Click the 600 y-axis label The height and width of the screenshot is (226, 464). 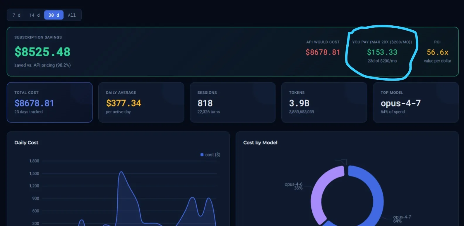pyautogui.click(x=36, y=211)
